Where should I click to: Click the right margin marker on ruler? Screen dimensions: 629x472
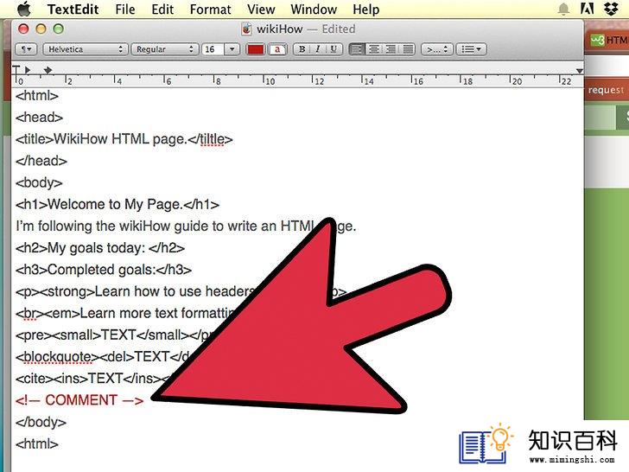[579, 71]
